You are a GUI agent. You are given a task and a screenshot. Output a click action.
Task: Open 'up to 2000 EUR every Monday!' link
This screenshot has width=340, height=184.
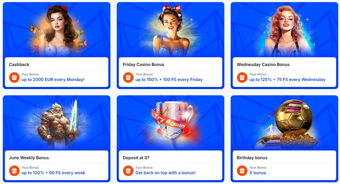(x=53, y=80)
